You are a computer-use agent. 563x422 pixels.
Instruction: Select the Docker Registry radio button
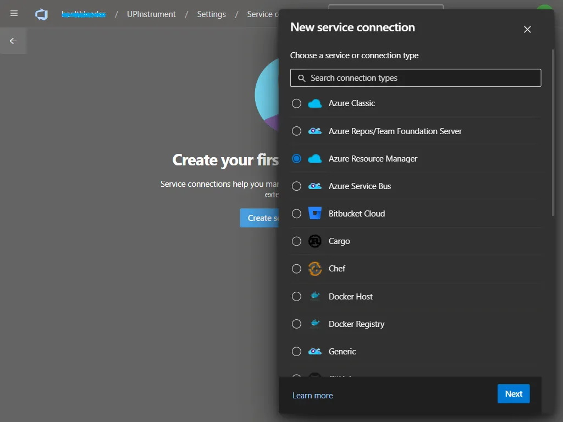click(296, 324)
